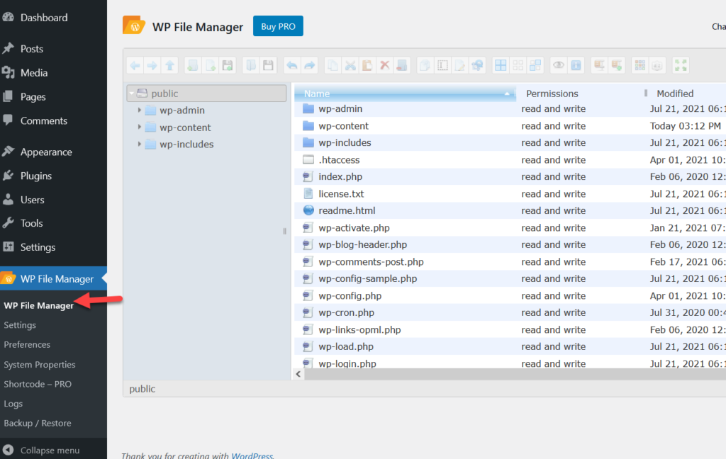
Task: Click the Empty folder toolbar icon
Action: [402, 66]
